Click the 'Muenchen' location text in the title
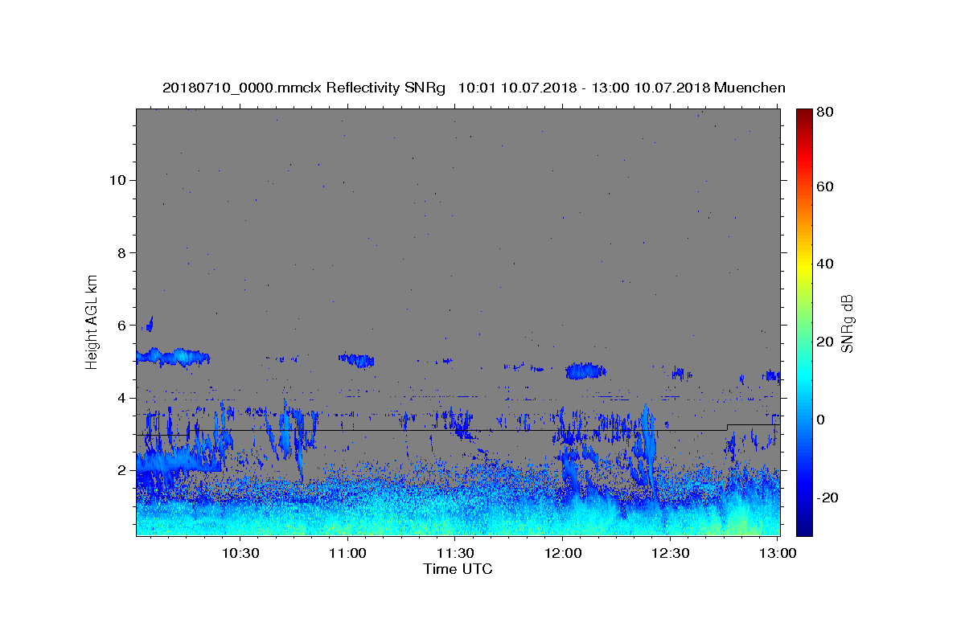 click(749, 88)
